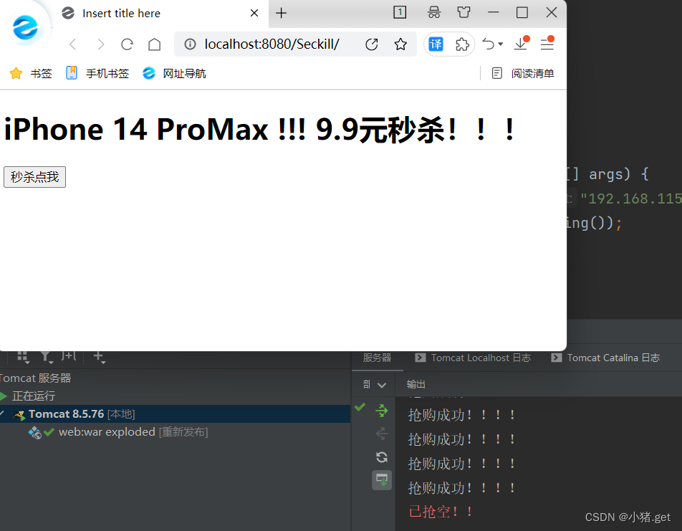Open the Tomcat Catalina 日志 tab

(x=605, y=358)
